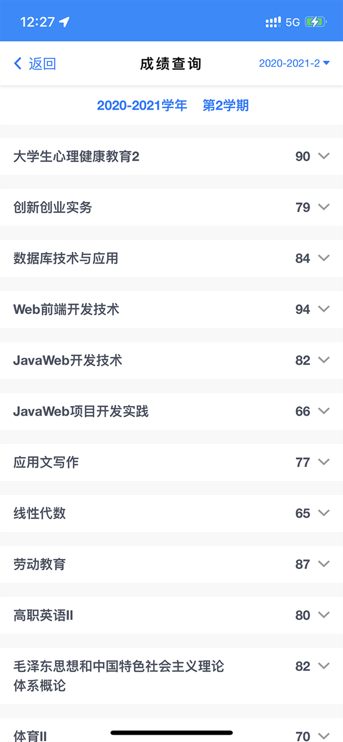343x742 pixels.
Task: Expand the 毛泽东思想 course grade chevron
Action: tap(324, 666)
